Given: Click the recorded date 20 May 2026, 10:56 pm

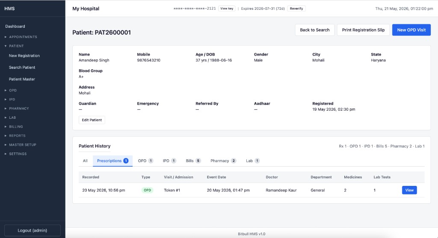Looking at the screenshot, I should (x=104, y=190).
